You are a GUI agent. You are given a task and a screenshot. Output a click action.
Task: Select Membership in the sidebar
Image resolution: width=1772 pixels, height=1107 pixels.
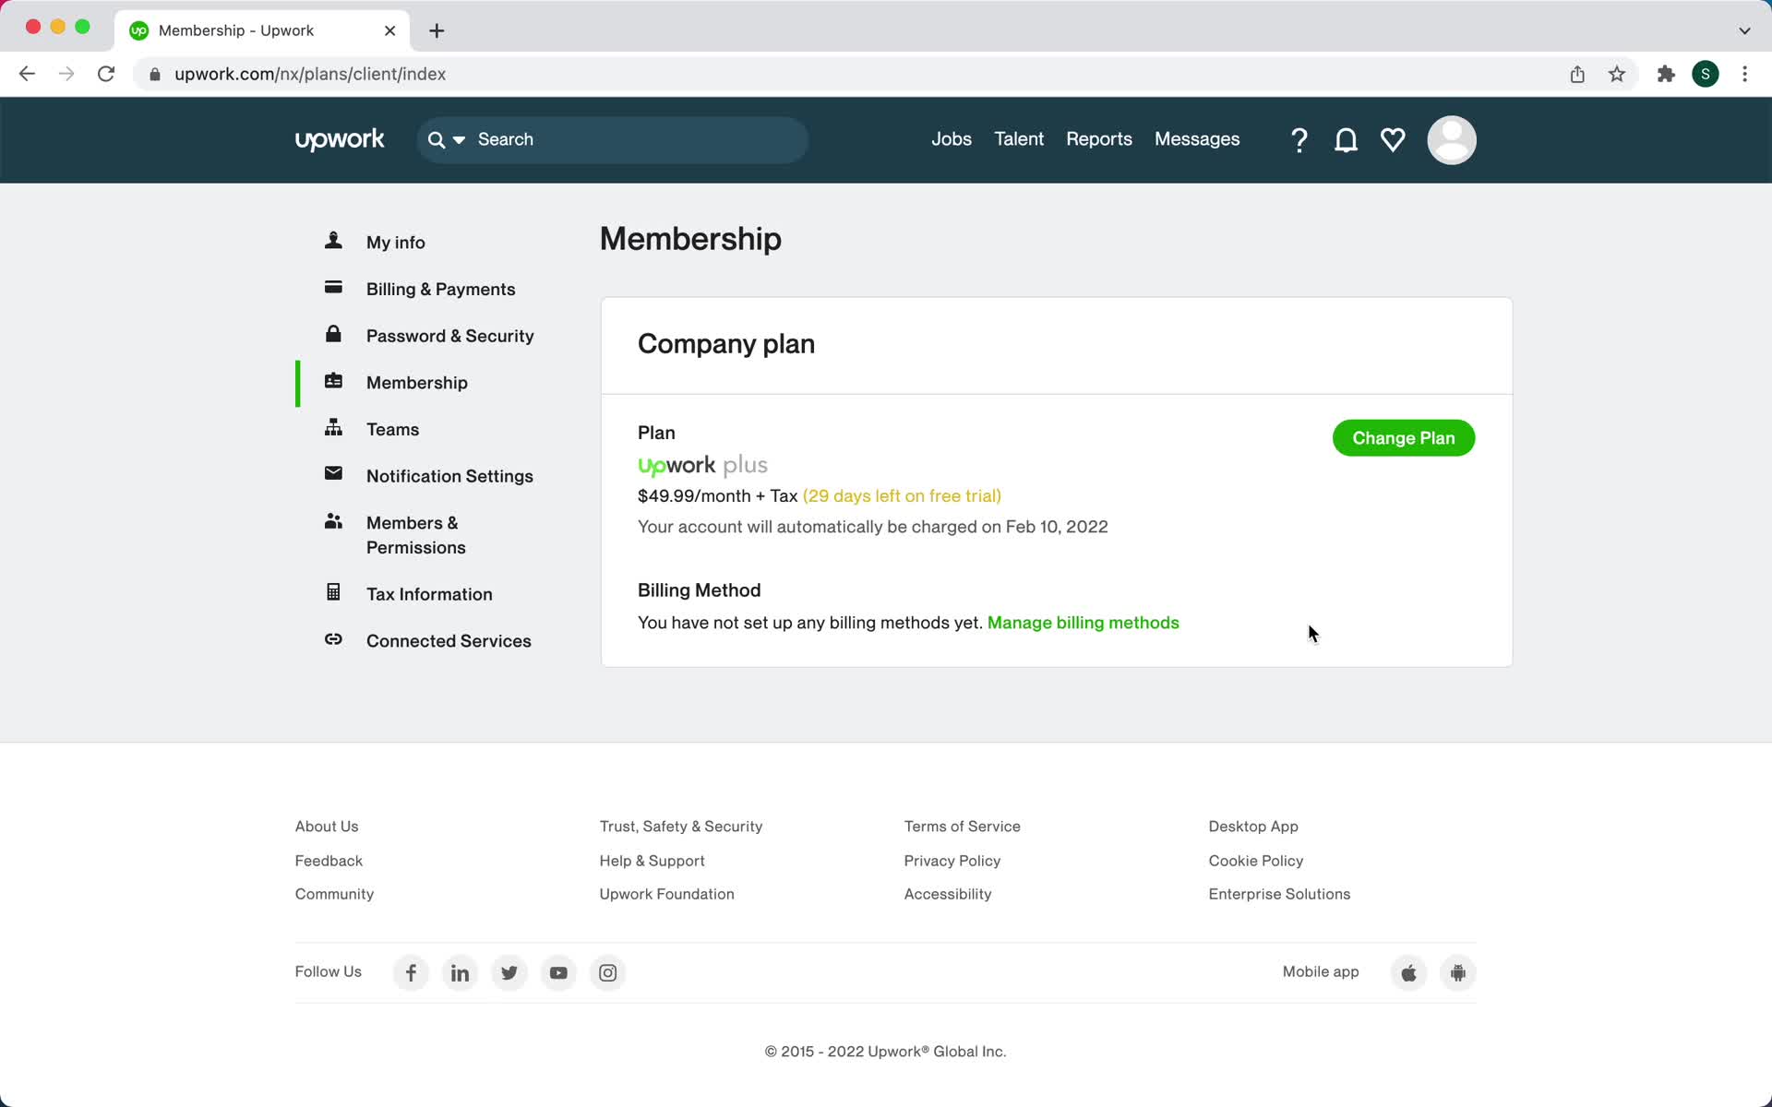click(x=416, y=383)
